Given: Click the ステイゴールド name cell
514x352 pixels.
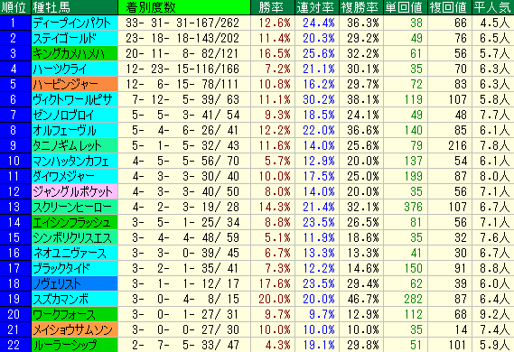Looking at the screenshot, I should coord(74,38).
